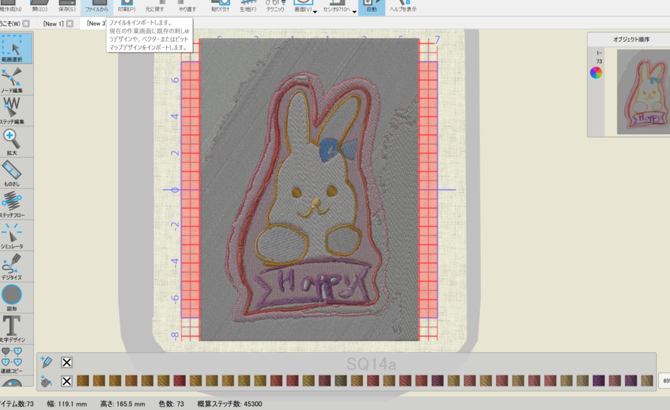Select the ものさし ruler tool
Screen dimensions: 670x410
pos(13,173)
